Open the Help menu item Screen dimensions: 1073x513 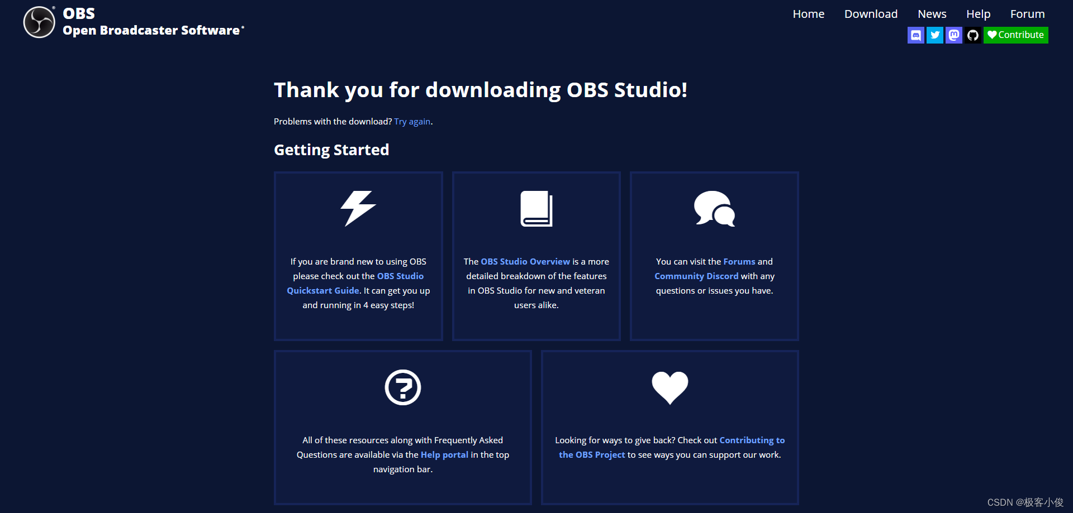[x=978, y=14]
